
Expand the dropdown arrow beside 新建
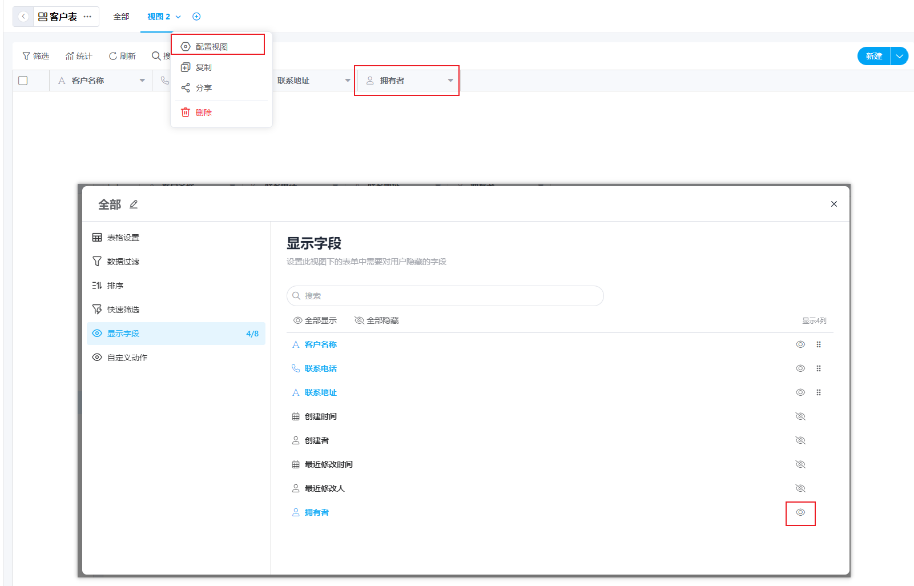(x=899, y=56)
